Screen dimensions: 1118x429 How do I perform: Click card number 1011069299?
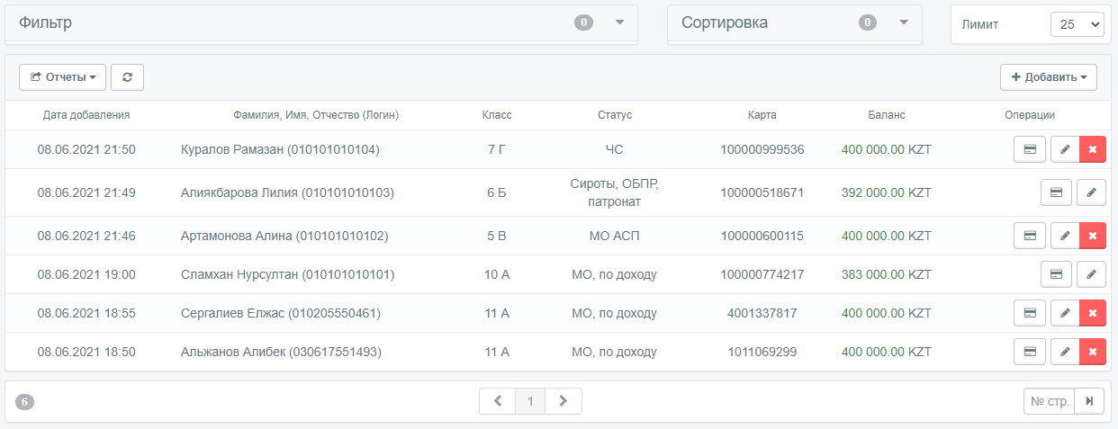coord(762,352)
